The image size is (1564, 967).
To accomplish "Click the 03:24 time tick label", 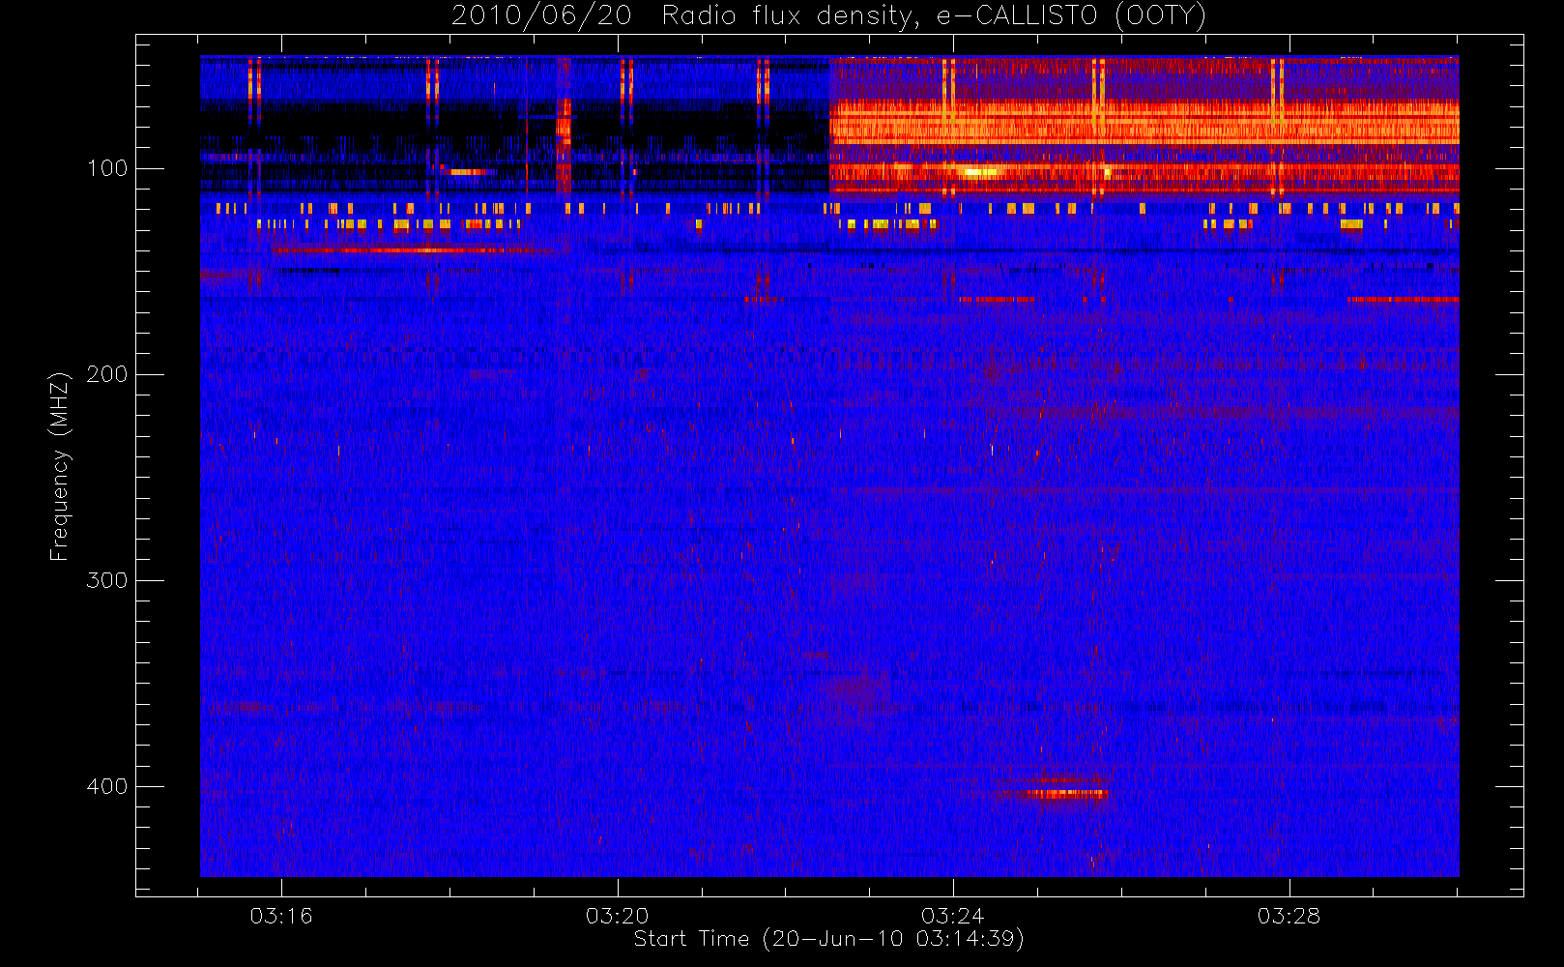I will pos(952,916).
